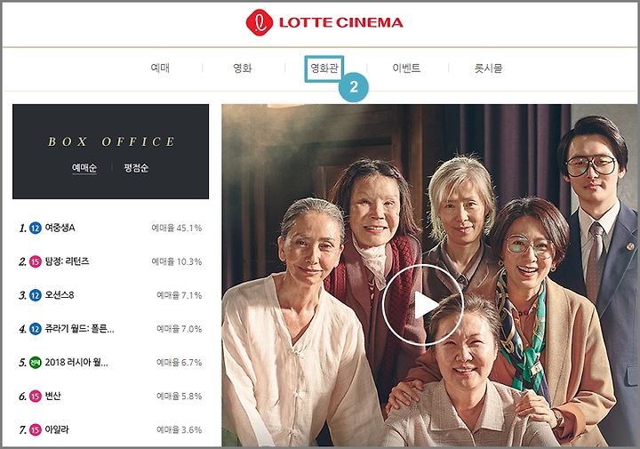Click the main movie poster banner
The width and height of the screenshot is (640, 449).
click(429, 275)
